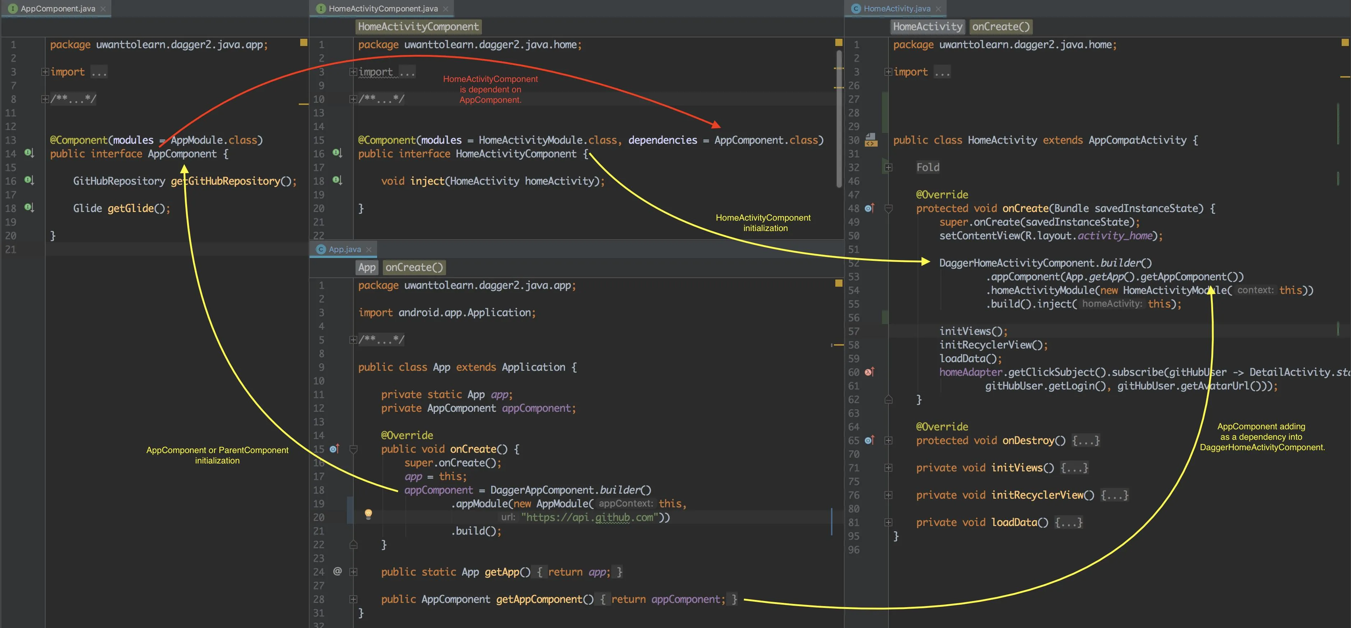Expand the folded loadData method
The height and width of the screenshot is (628, 1351).
click(888, 522)
